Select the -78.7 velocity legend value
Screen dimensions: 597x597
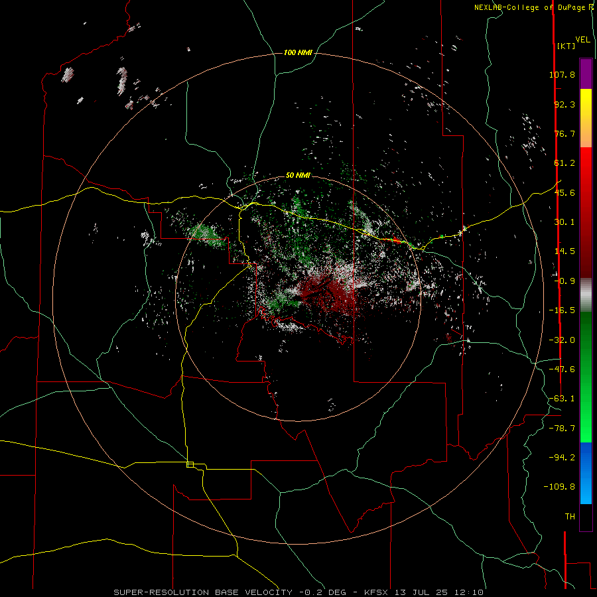562,429
